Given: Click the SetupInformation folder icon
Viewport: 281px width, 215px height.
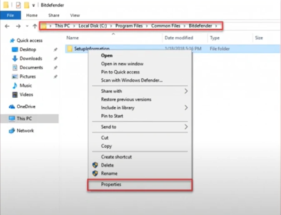Looking at the screenshot, I should (x=70, y=48).
